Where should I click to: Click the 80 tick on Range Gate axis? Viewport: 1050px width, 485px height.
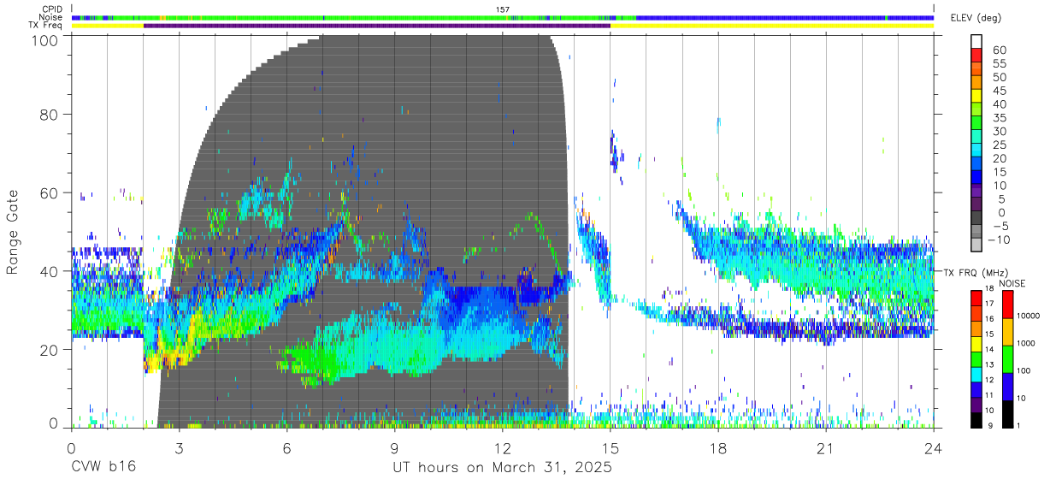pos(50,114)
